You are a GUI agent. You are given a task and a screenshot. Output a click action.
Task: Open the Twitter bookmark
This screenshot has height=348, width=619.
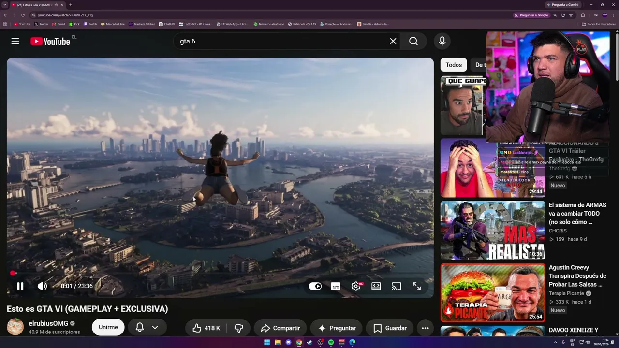tap(42, 24)
